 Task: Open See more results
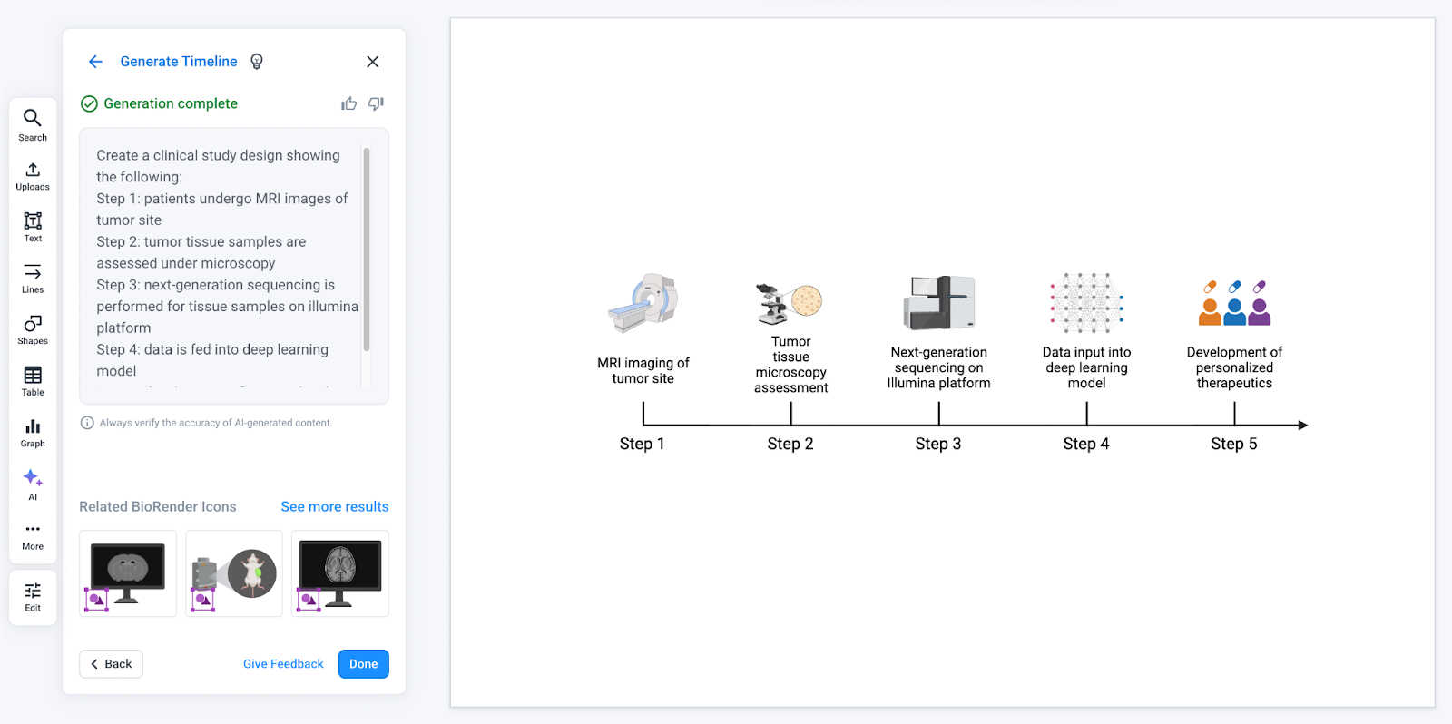(334, 506)
